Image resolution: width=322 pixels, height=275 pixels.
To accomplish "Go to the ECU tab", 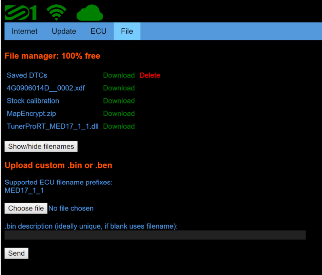I will click(x=98, y=31).
